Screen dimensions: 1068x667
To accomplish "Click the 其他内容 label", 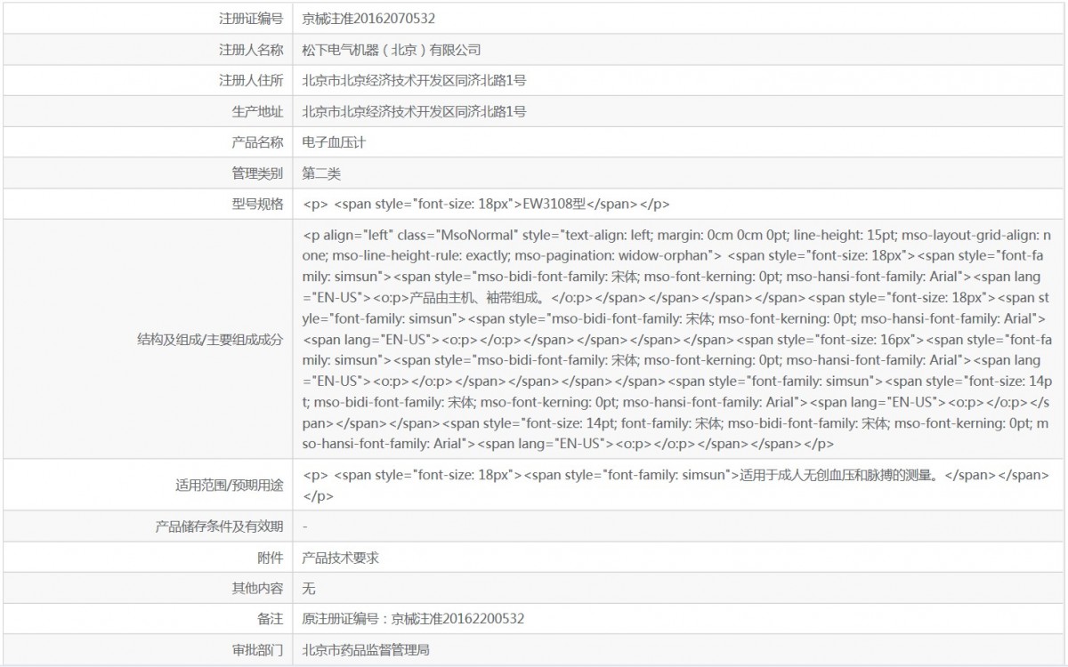I will tap(257, 588).
